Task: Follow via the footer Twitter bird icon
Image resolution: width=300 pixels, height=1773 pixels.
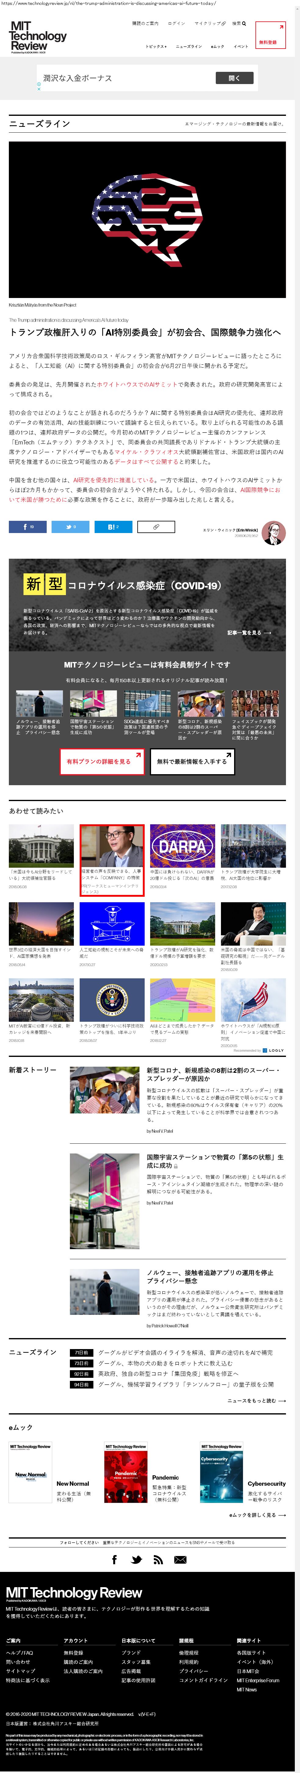Action: point(137,1560)
